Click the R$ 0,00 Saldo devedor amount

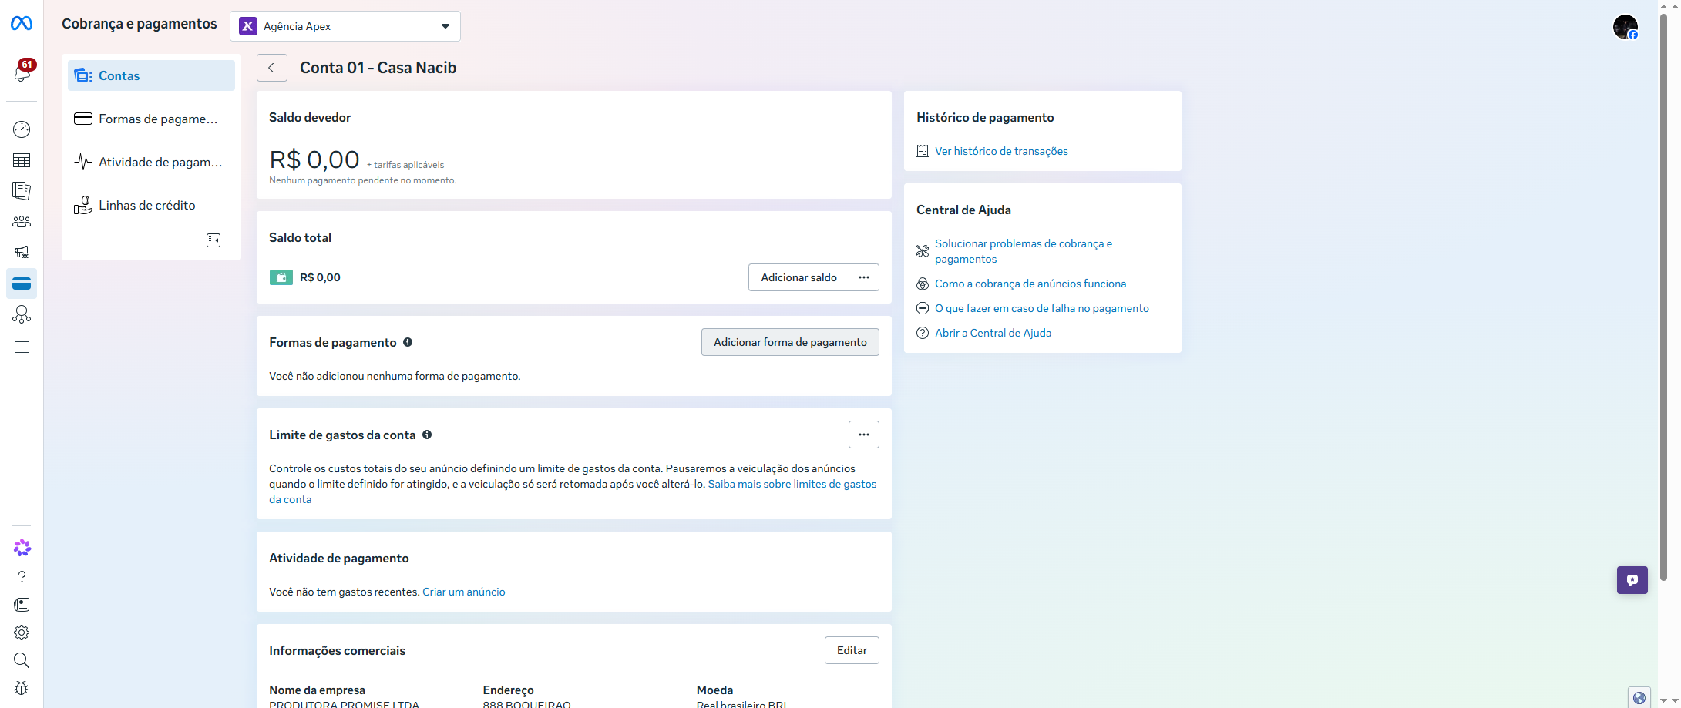314,159
